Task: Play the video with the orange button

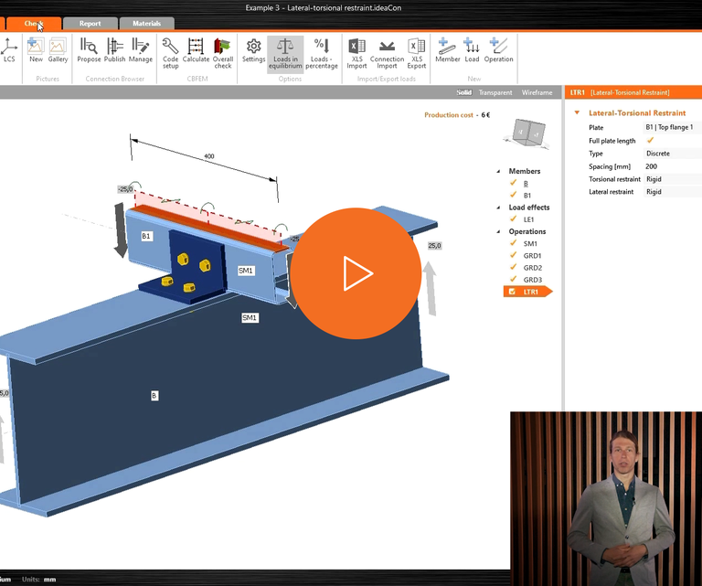Action: (x=356, y=273)
